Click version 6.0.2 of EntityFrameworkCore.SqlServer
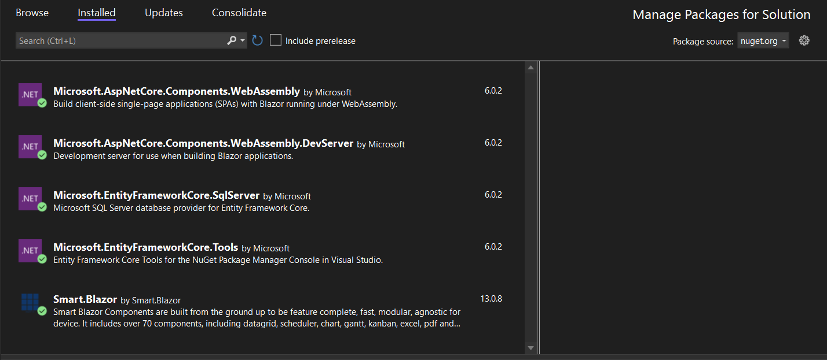Screen dimensions: 827x360 click(x=493, y=195)
